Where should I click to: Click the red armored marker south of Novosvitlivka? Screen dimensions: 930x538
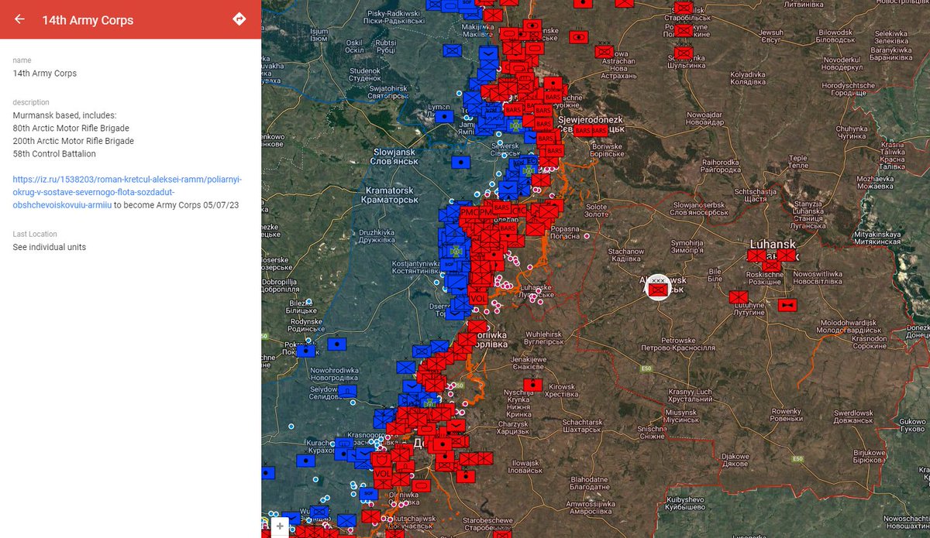(788, 305)
